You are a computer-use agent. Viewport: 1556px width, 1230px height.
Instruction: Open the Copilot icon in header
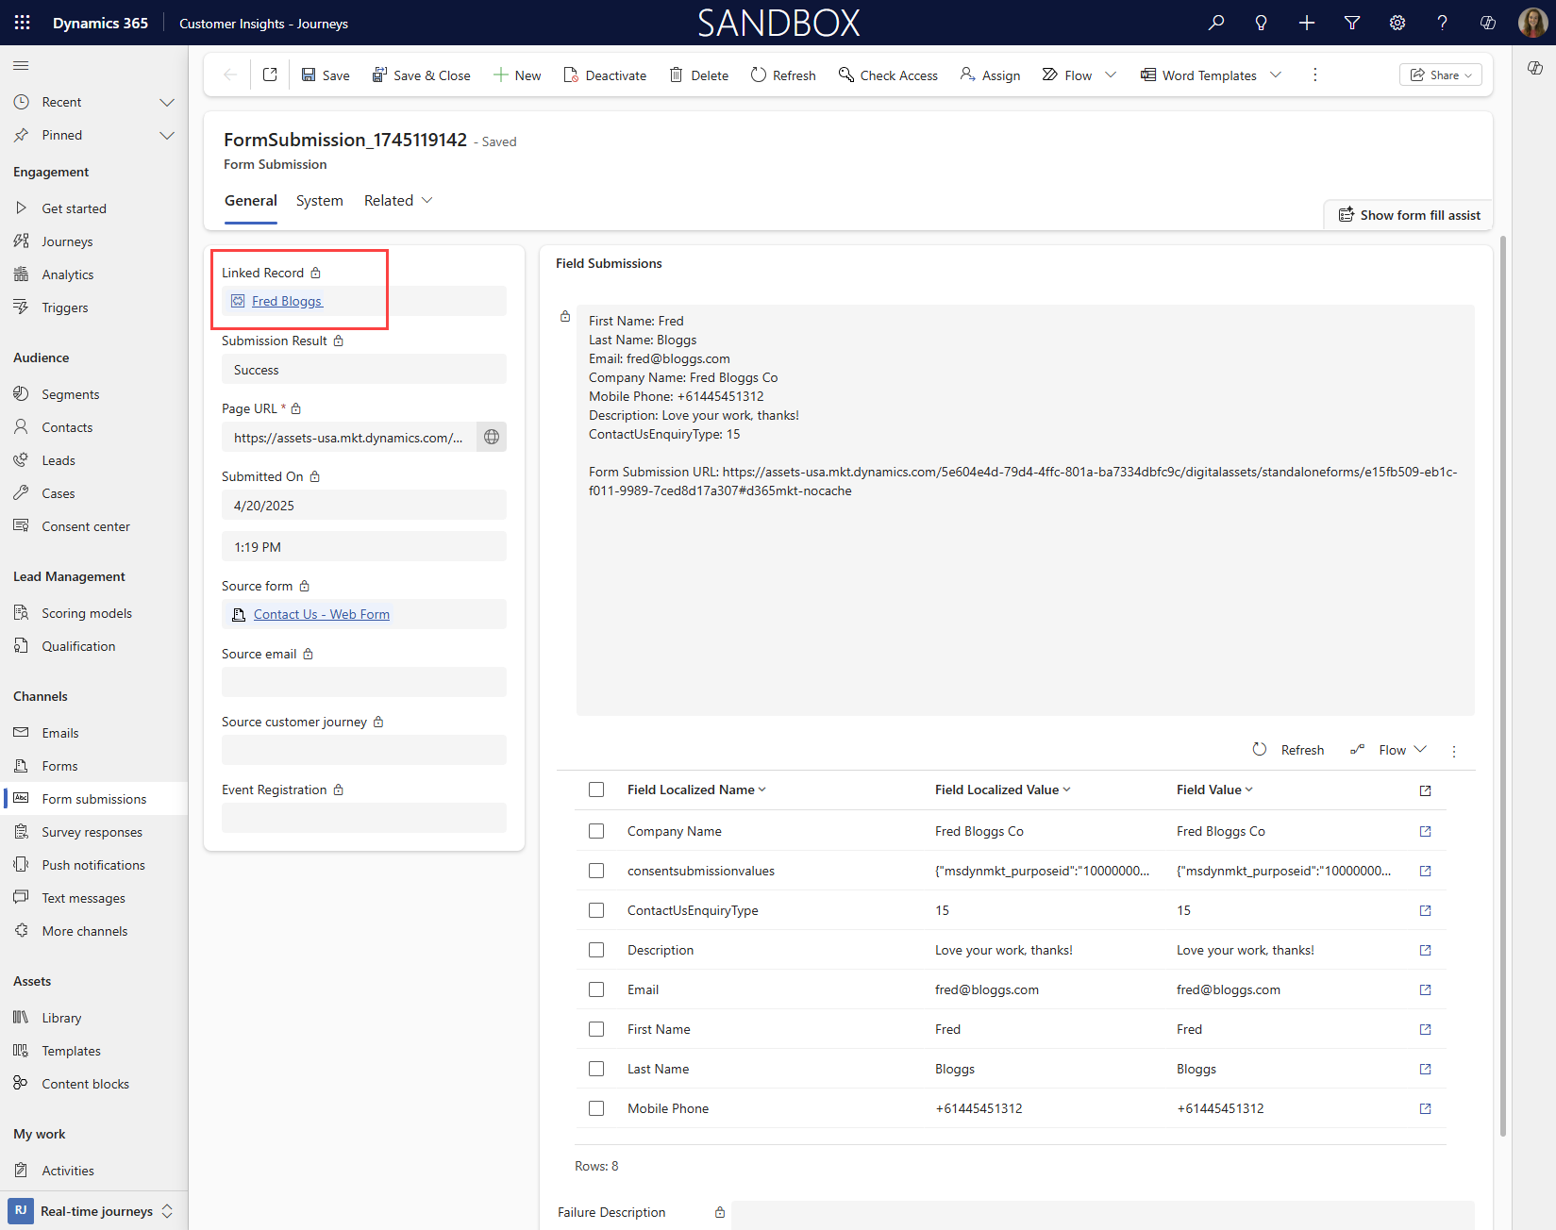click(1488, 23)
